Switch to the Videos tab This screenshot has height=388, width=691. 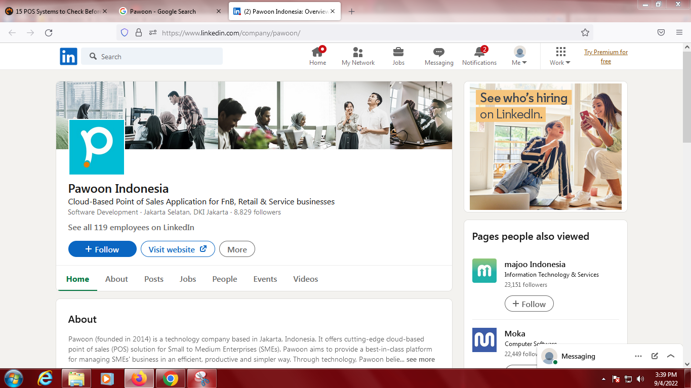click(306, 279)
